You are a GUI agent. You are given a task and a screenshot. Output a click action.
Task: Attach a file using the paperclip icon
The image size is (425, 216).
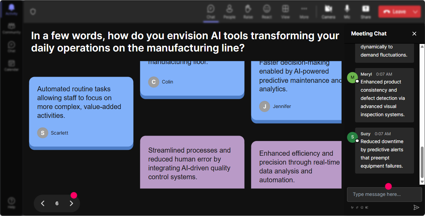tap(357, 207)
